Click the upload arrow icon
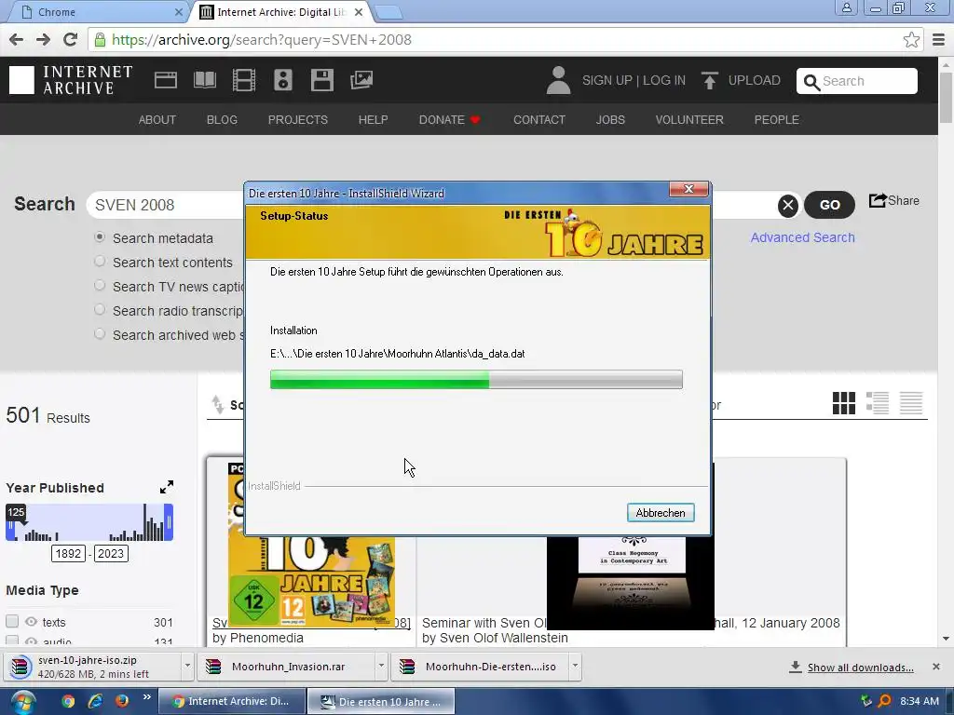 tap(709, 80)
